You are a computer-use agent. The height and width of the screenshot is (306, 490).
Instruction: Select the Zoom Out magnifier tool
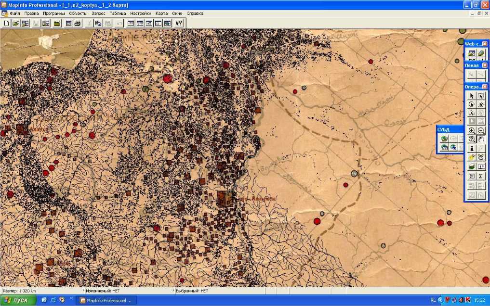point(481,130)
